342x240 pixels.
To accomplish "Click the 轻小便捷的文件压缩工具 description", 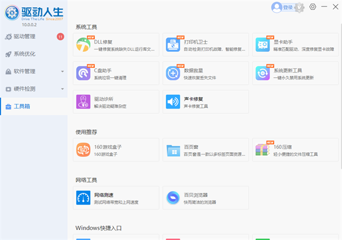I will [295, 154].
